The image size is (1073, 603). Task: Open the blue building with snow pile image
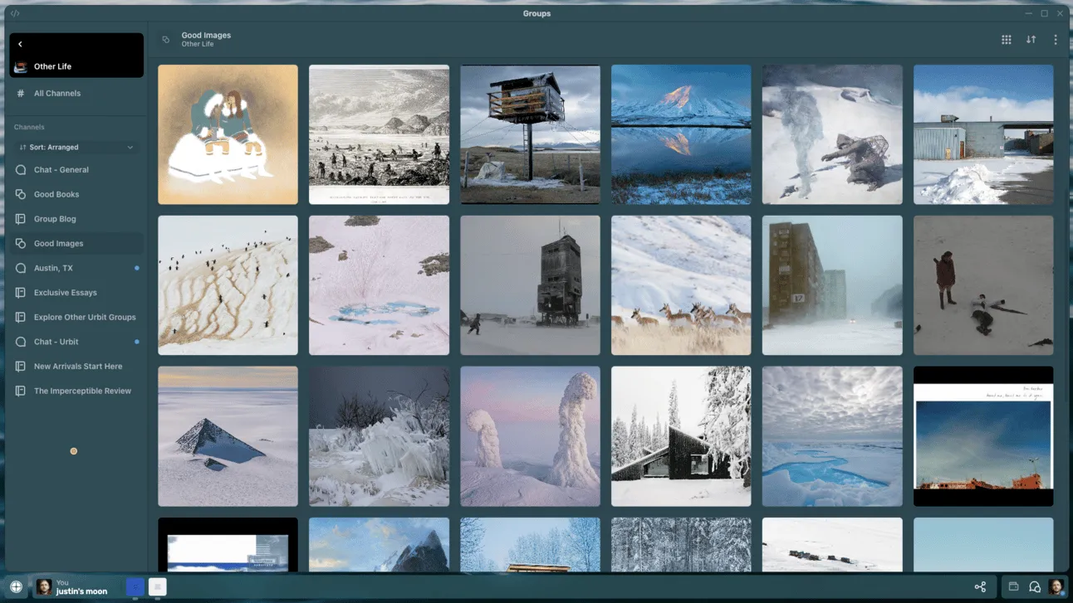[x=983, y=134]
